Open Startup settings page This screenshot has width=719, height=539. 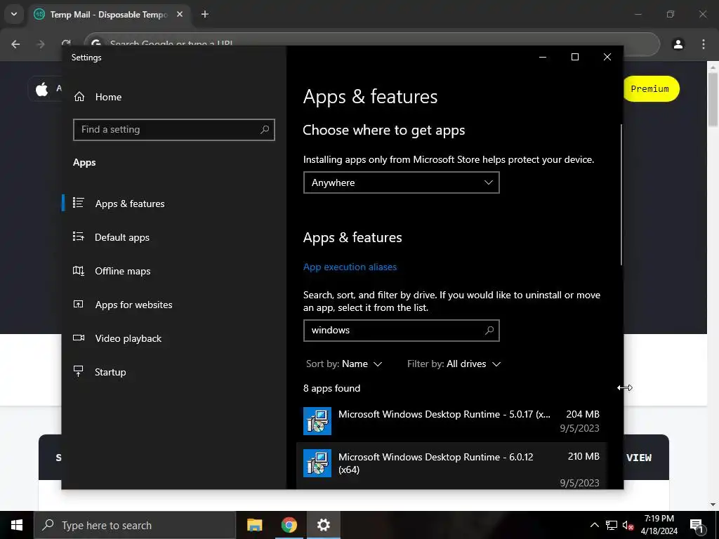[174, 372]
